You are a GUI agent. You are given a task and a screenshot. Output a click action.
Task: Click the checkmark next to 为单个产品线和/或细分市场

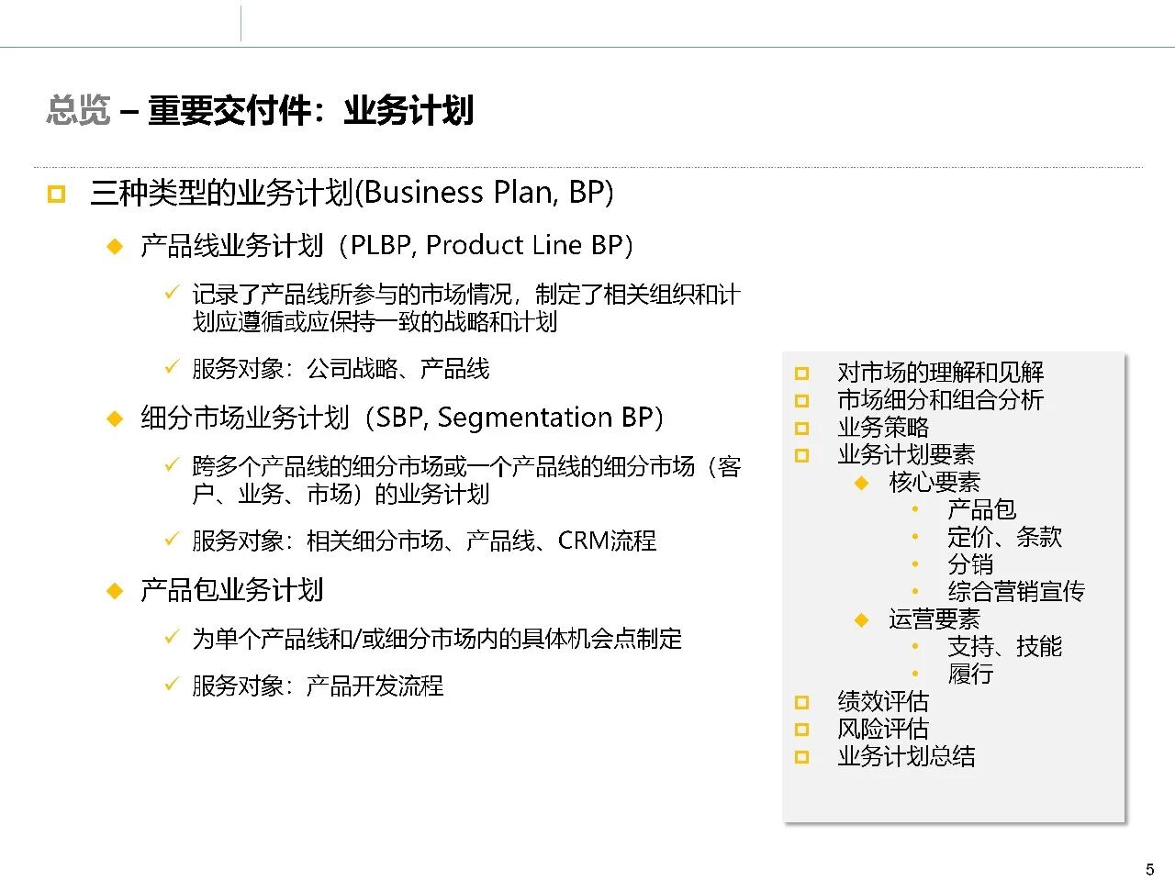[x=171, y=637]
